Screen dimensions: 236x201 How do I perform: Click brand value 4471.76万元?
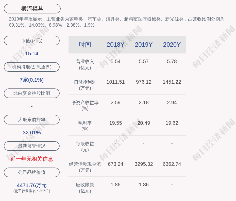32,185
